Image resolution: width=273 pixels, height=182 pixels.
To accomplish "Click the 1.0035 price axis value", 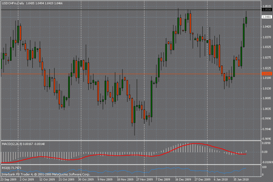I will pos(267,109).
